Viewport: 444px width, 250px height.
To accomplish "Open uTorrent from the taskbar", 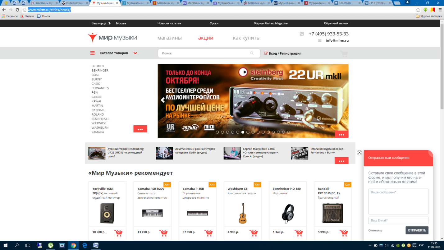I will (50, 245).
